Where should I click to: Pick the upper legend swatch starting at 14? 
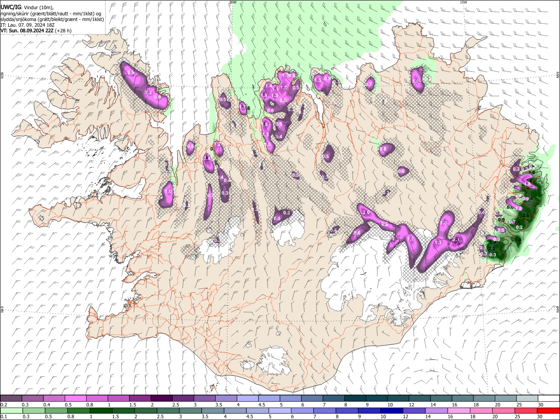click(441, 398)
